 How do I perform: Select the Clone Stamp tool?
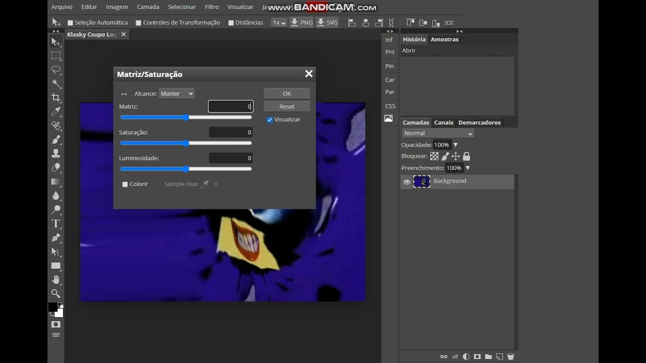pos(56,153)
